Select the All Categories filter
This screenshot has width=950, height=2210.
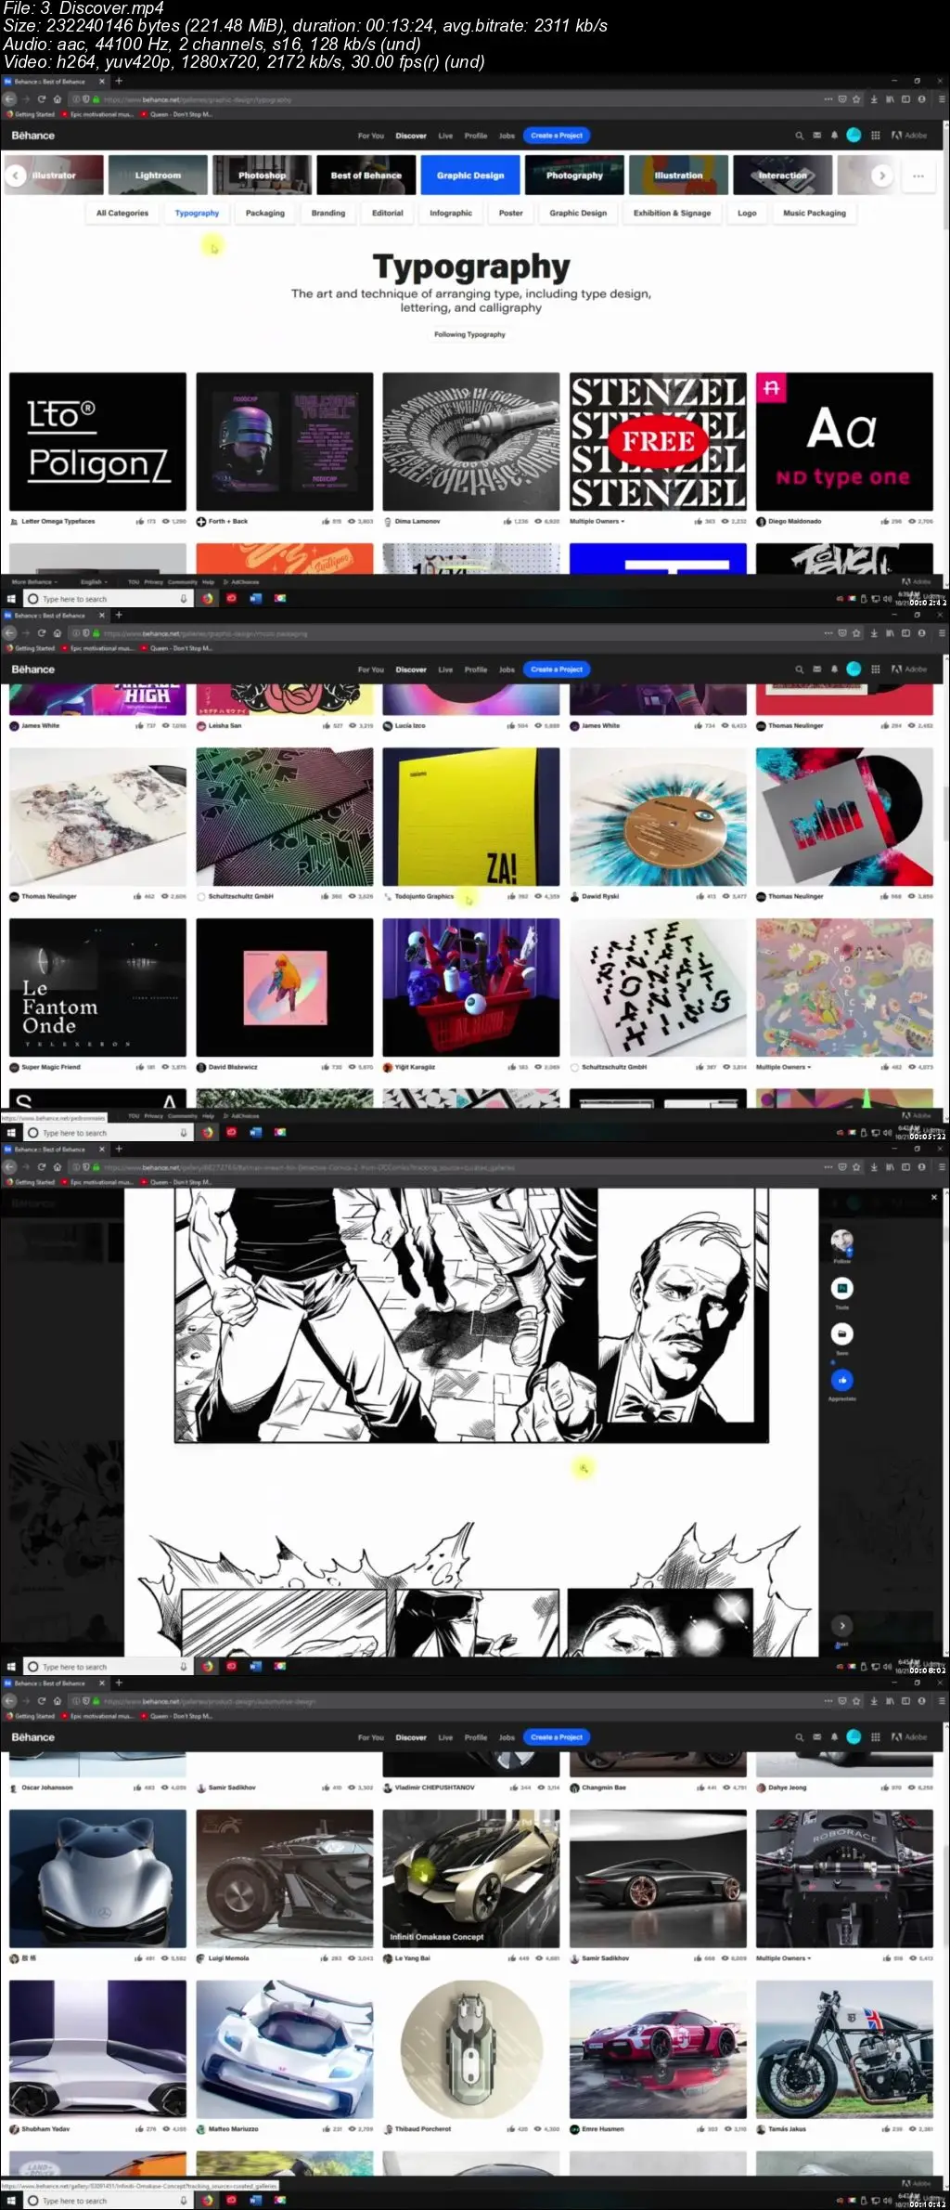122,213
